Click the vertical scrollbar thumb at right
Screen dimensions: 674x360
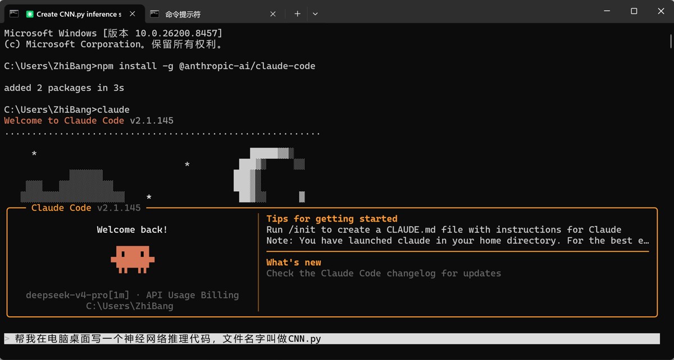pos(671,41)
